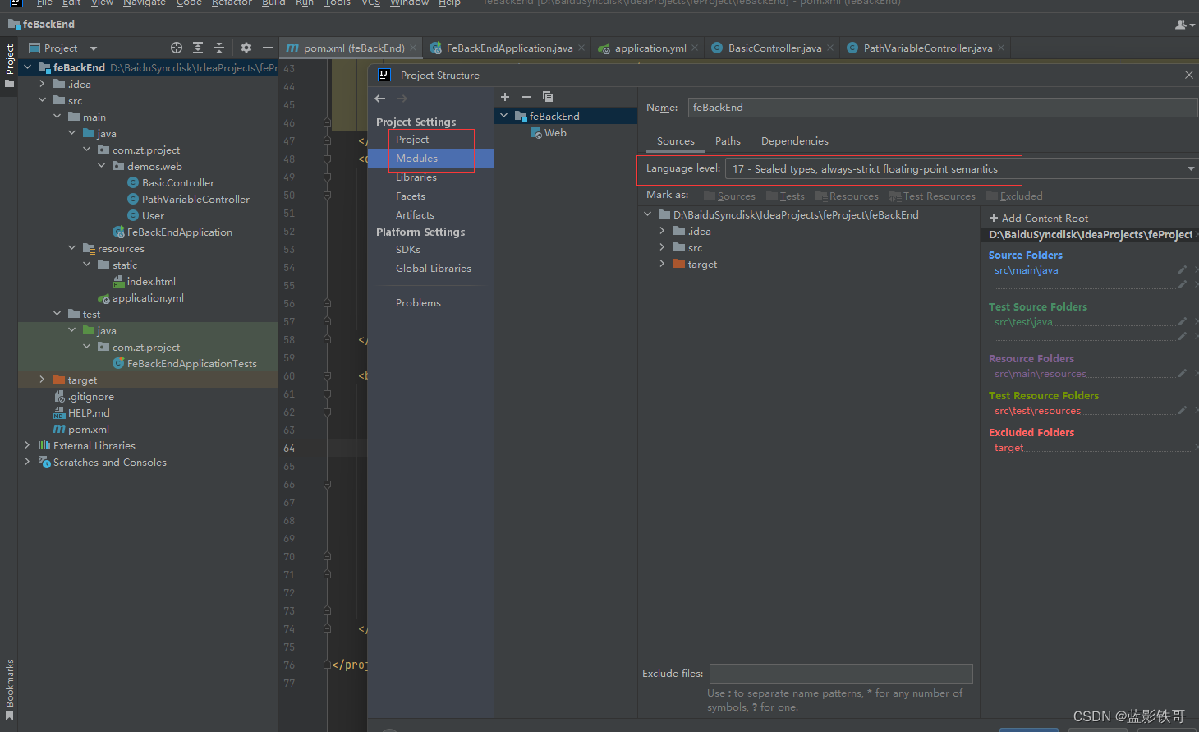Edit src\test\java folder properties pencil

coord(1183,321)
